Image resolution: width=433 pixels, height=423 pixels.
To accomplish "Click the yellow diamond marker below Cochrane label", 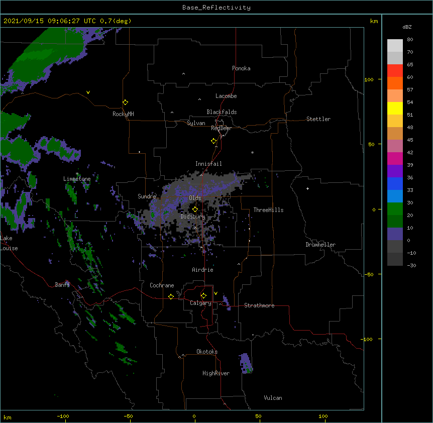I will click(x=171, y=296).
